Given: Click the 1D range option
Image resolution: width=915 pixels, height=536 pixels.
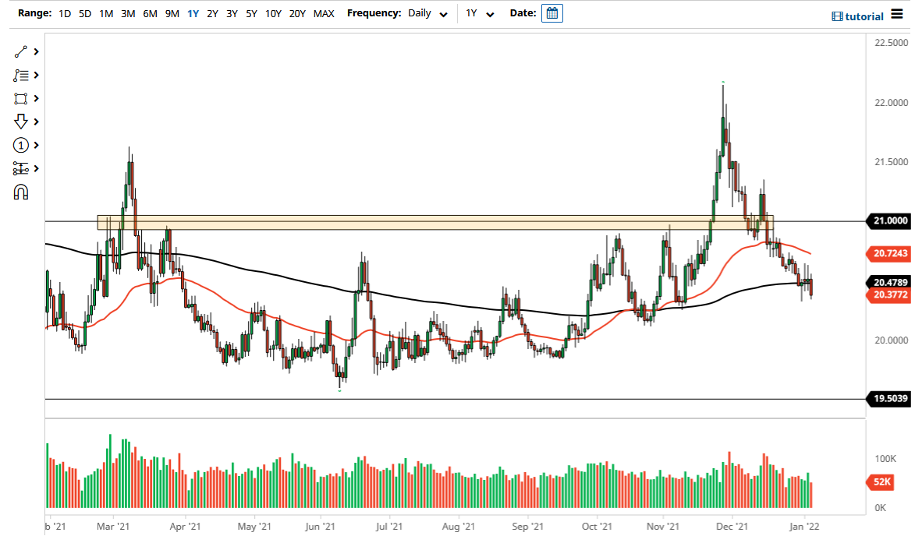Looking at the screenshot, I should [x=65, y=13].
